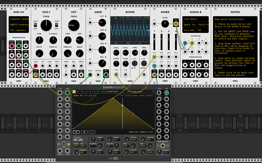
Task: Click the MIXER IN 1 jack
Action: pyautogui.click(x=154, y=57)
